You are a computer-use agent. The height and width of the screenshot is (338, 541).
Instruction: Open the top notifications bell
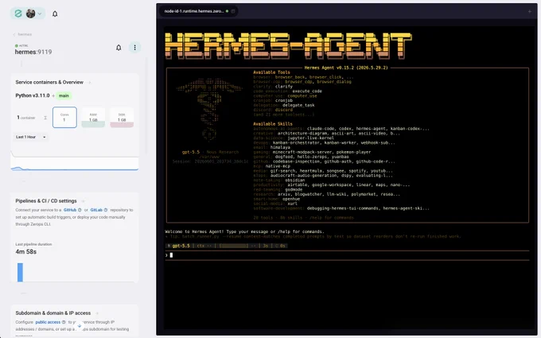coord(55,14)
